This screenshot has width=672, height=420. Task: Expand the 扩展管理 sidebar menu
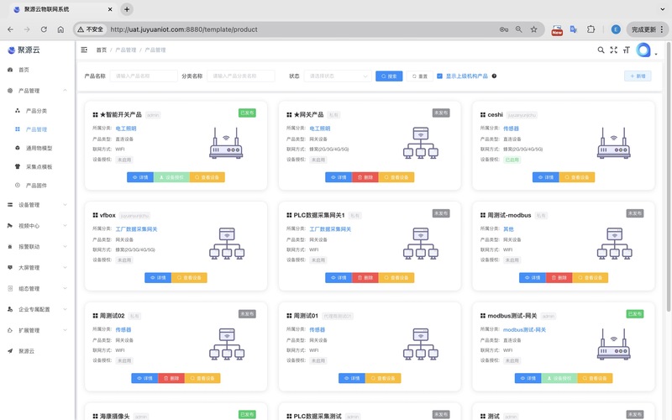[37, 330]
